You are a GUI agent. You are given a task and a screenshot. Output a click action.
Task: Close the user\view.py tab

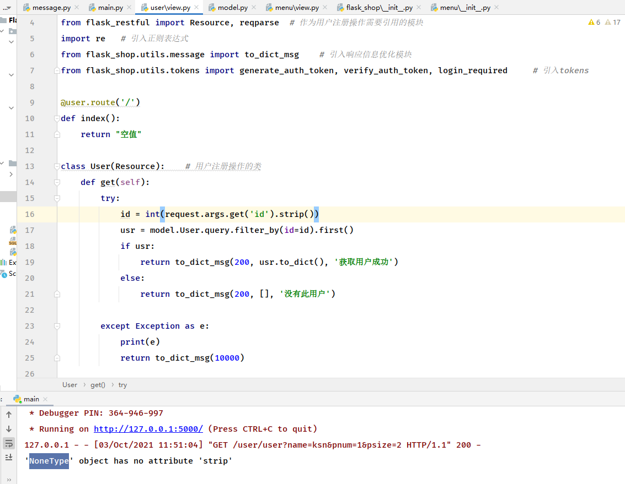click(x=196, y=8)
